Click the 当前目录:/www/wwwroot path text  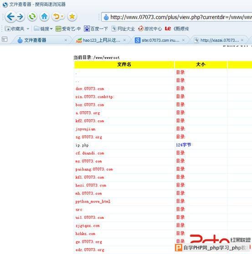pyautogui.click(x=97, y=57)
